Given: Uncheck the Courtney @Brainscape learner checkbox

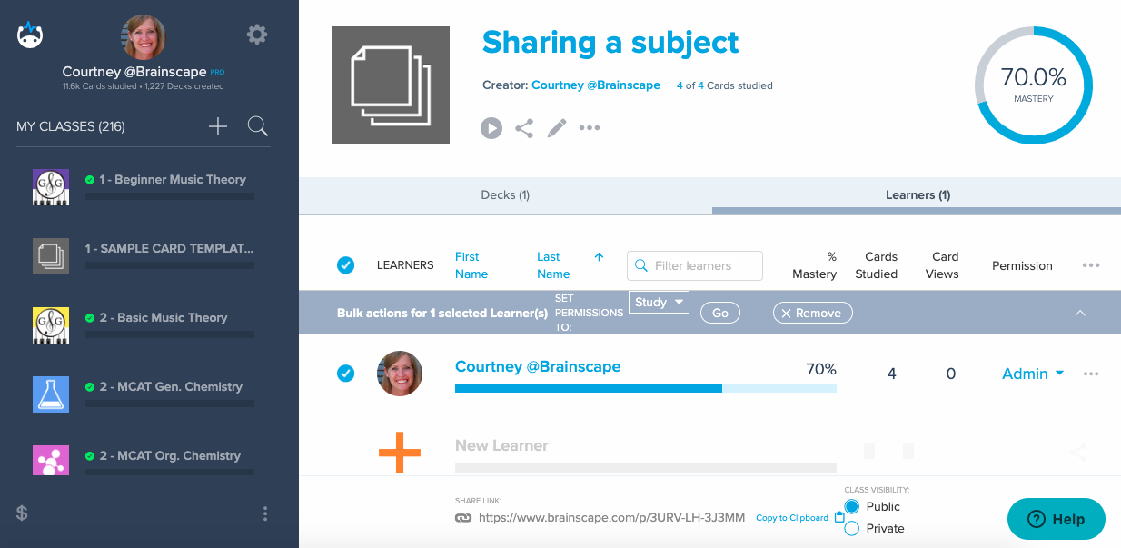Looking at the screenshot, I should point(346,374).
